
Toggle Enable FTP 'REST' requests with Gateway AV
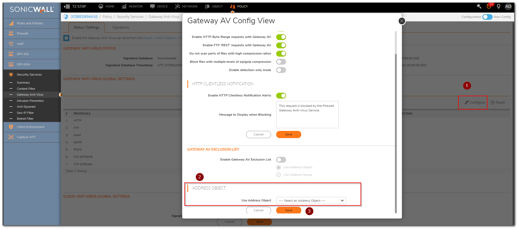pos(281,45)
